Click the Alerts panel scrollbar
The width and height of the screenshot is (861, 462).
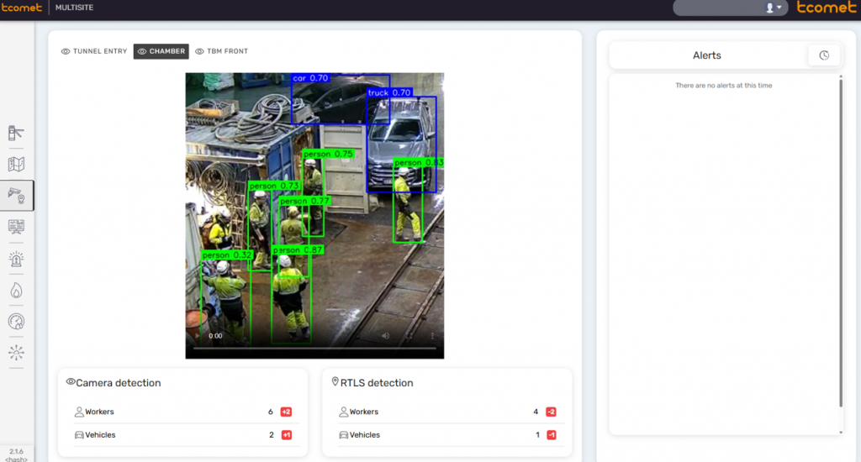point(840,252)
